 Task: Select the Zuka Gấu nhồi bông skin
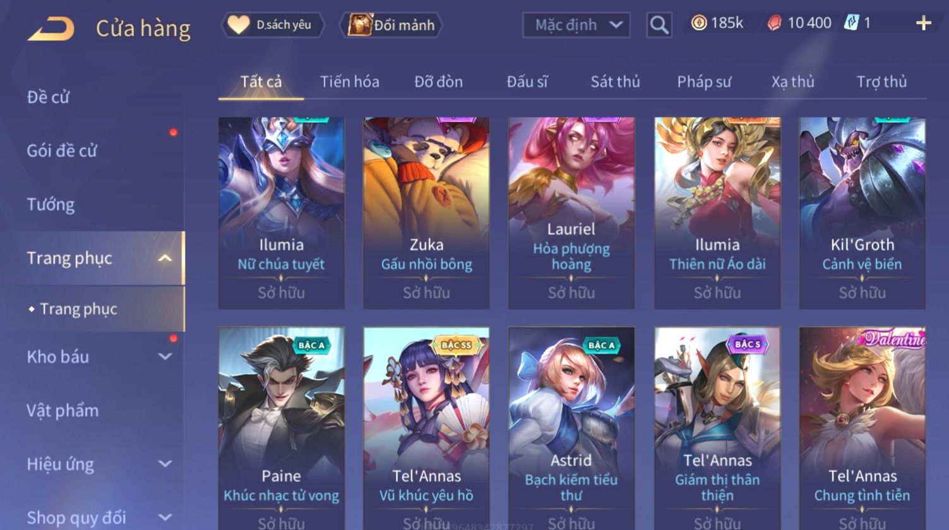click(x=426, y=213)
